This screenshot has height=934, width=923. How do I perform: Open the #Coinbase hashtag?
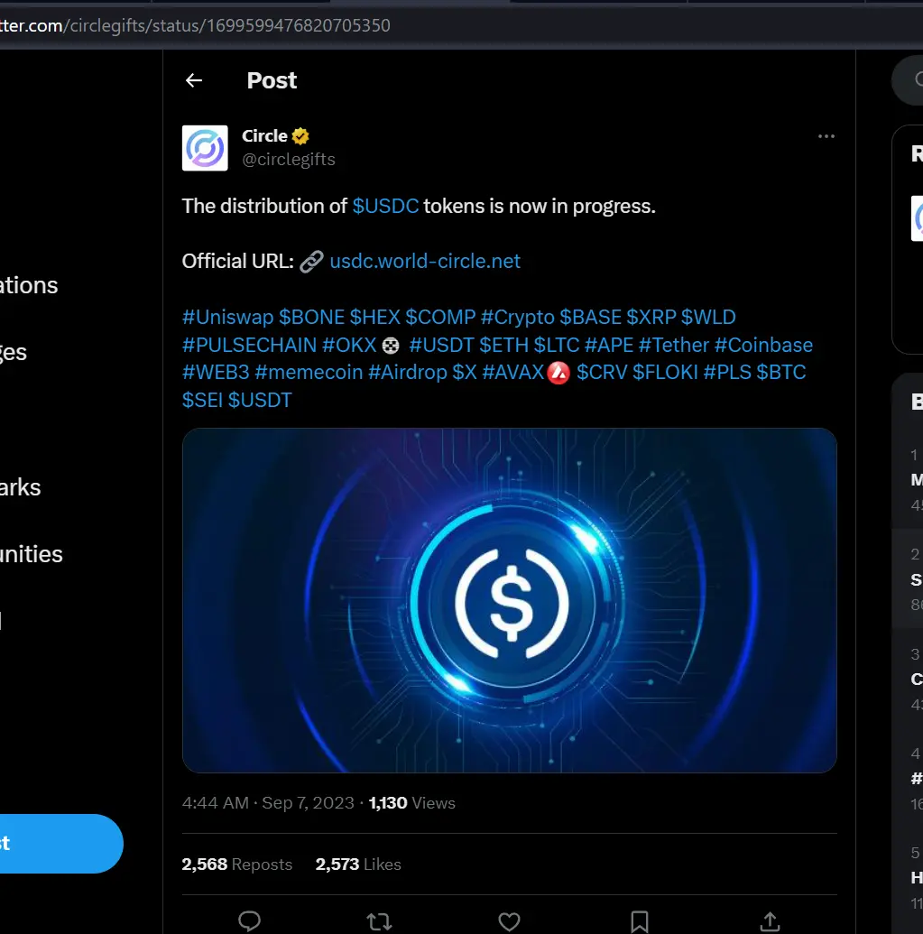pos(763,345)
